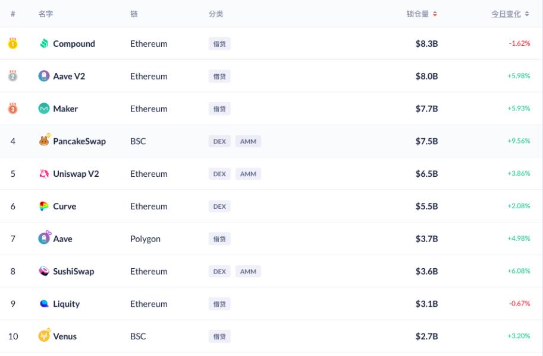
Task: Click the Maker logo icon
Action: click(44, 109)
